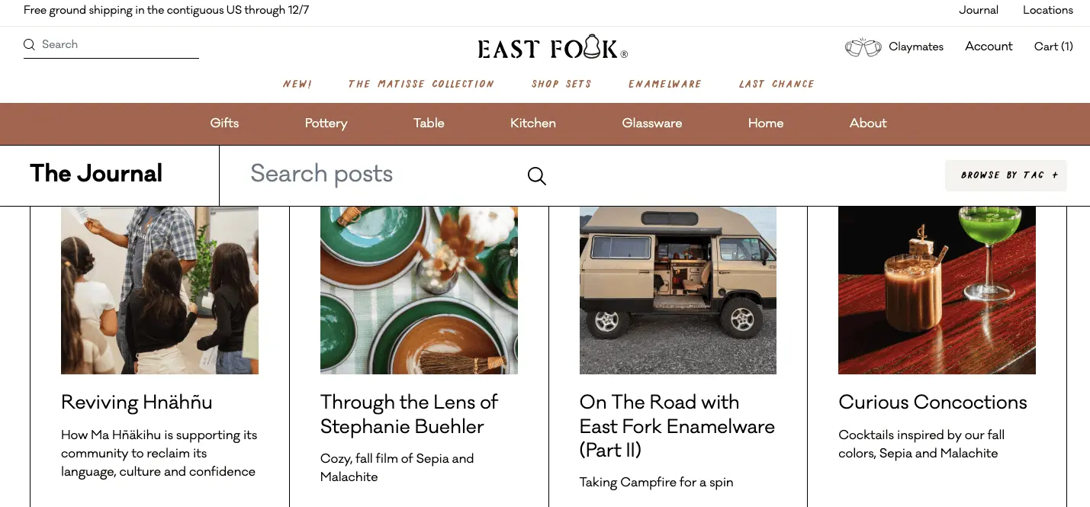Click the green plates photo above Stephanie Buehler post
The height and width of the screenshot is (507, 1090).
click(419, 290)
